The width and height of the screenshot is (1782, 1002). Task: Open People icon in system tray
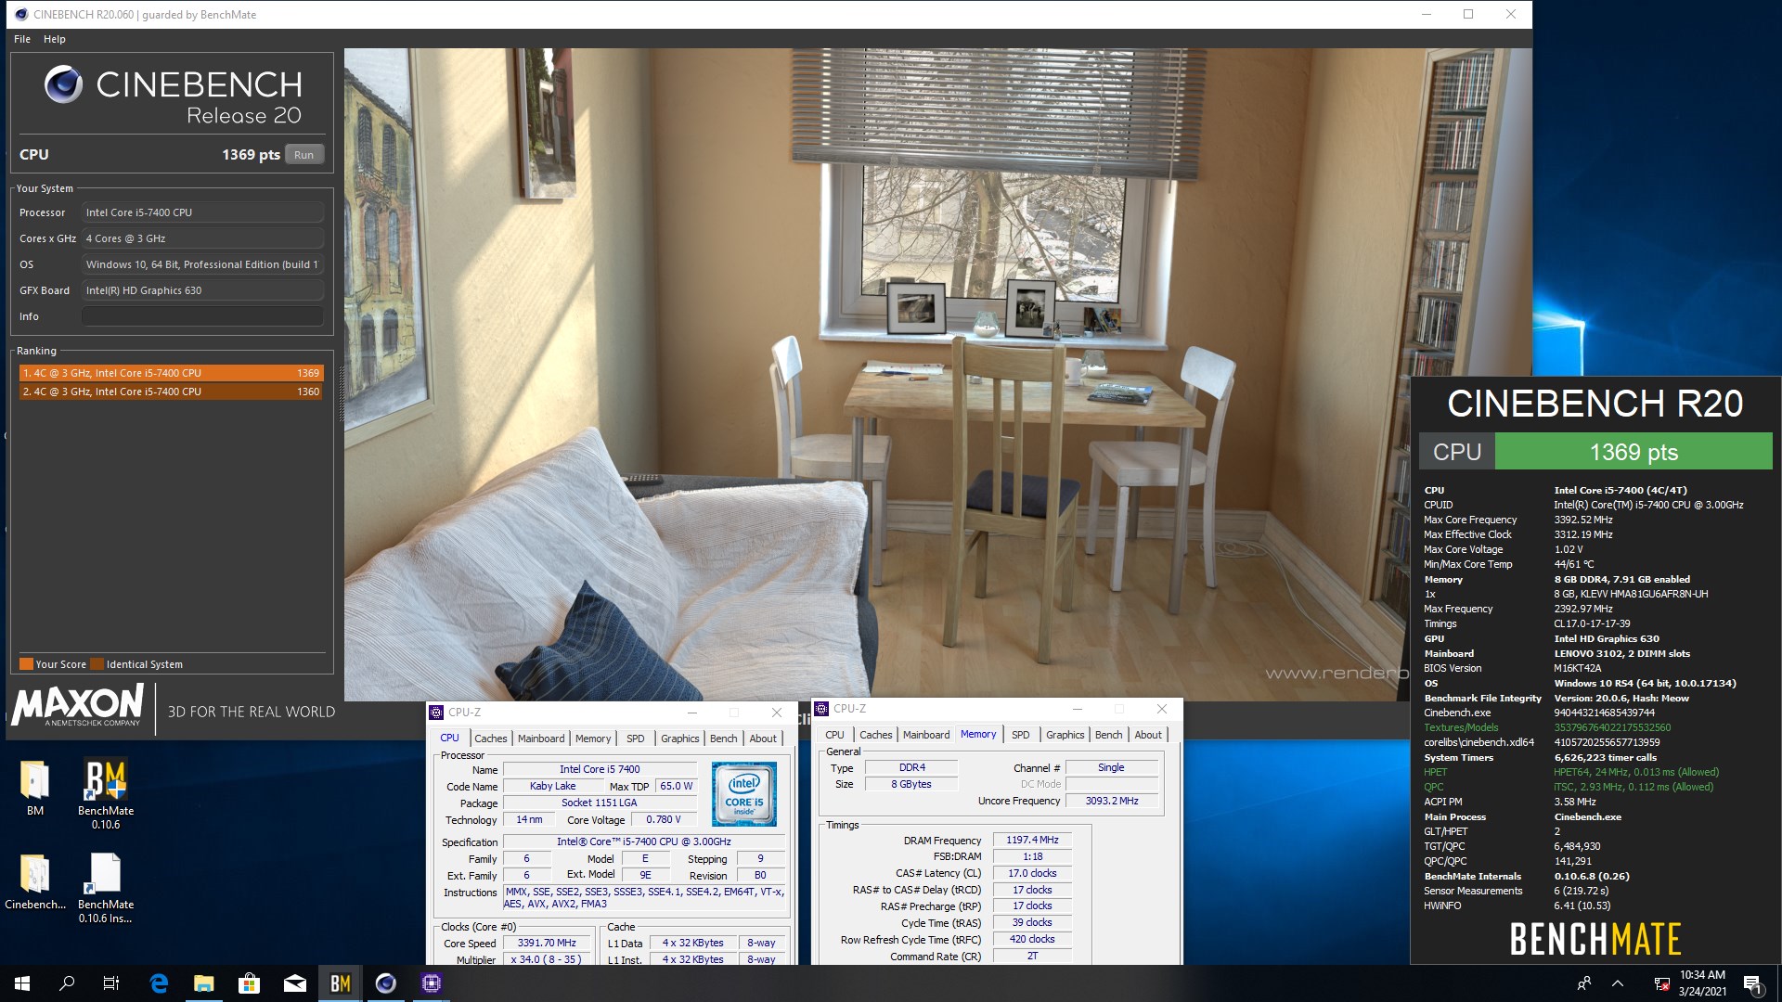pyautogui.click(x=1584, y=983)
